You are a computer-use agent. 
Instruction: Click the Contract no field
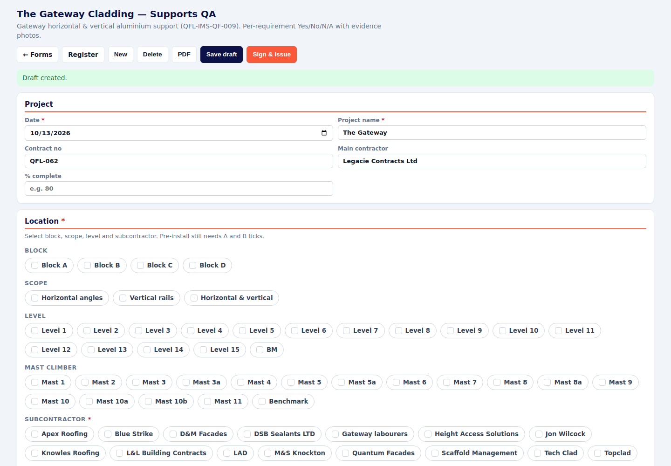click(x=179, y=161)
